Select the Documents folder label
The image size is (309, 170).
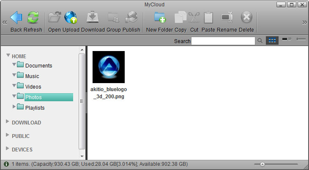[39, 66]
